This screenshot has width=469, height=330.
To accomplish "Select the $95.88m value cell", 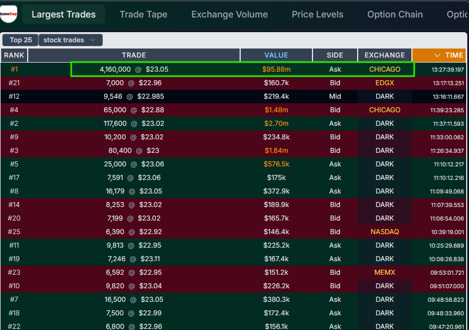I will pos(276,69).
